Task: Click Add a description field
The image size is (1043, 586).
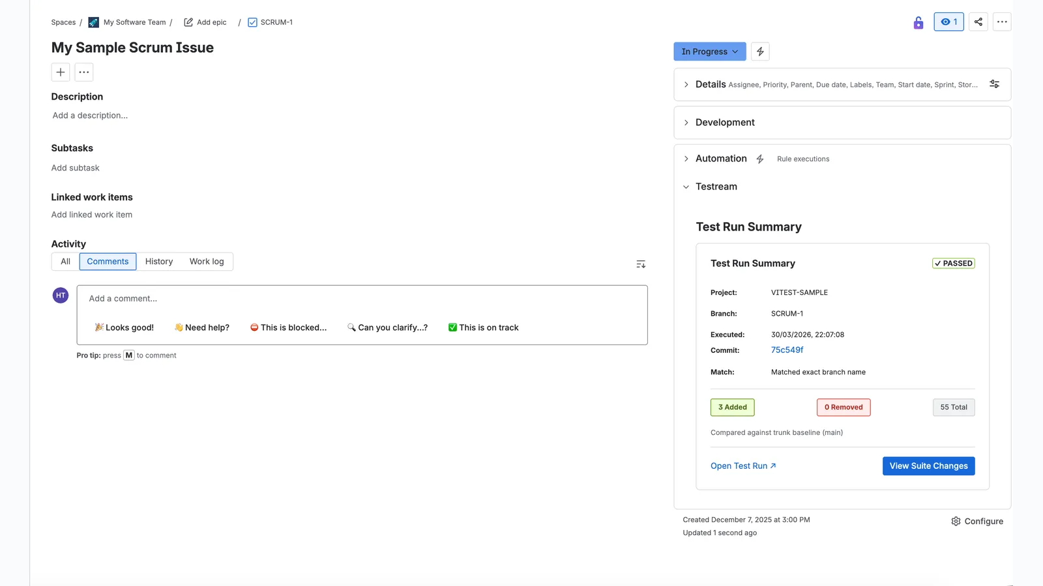Action: coord(90,115)
